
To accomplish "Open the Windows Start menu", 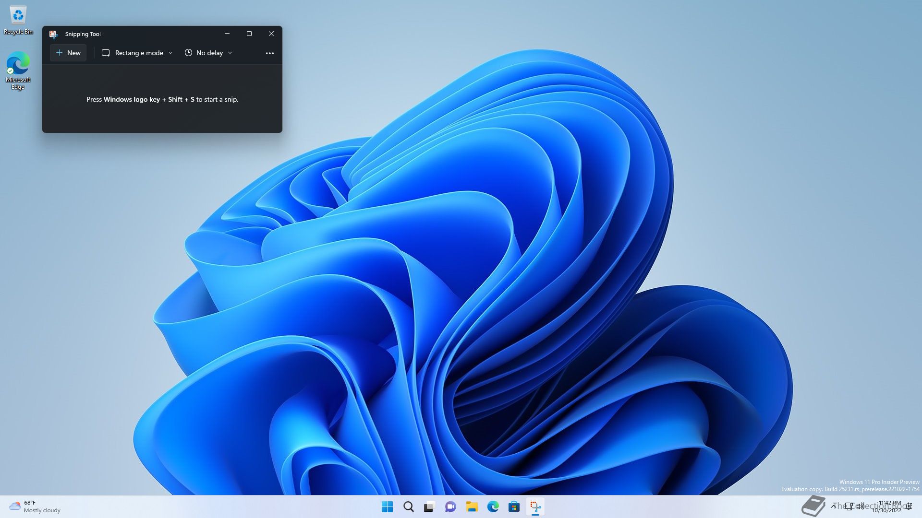I will pyautogui.click(x=387, y=507).
